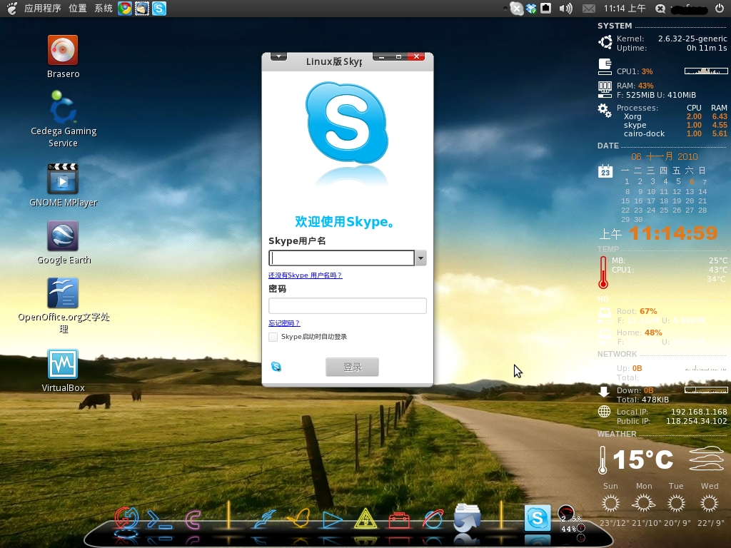Open the blue seagull OpenOffice dock icon
Screen dimensions: 731x548
(x=266, y=519)
